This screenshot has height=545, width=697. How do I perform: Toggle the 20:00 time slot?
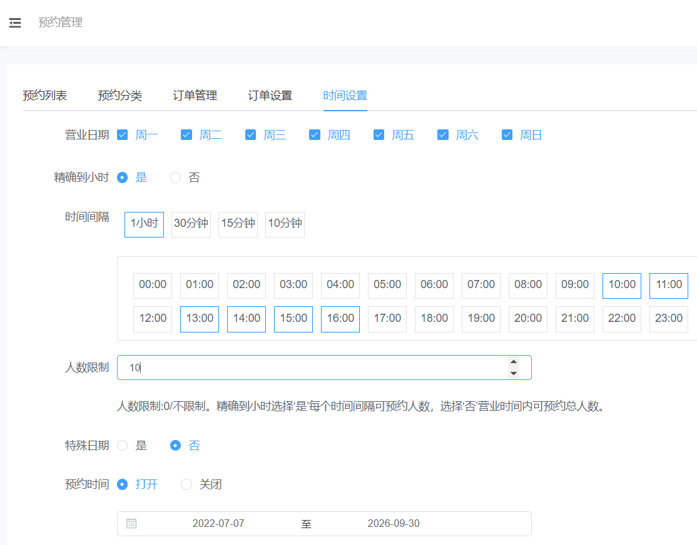[528, 319]
